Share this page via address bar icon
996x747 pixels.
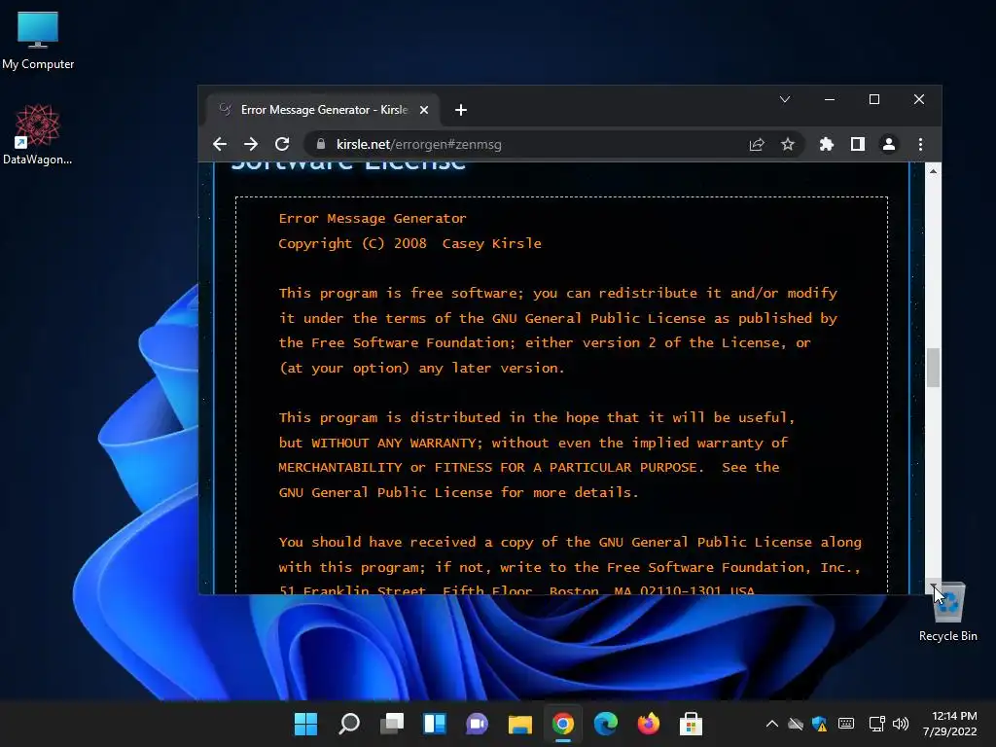pos(757,144)
